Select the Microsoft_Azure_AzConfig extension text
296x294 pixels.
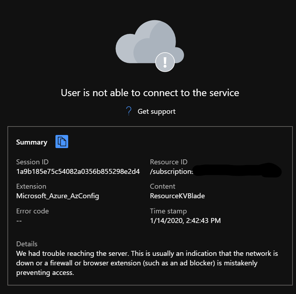58,196
